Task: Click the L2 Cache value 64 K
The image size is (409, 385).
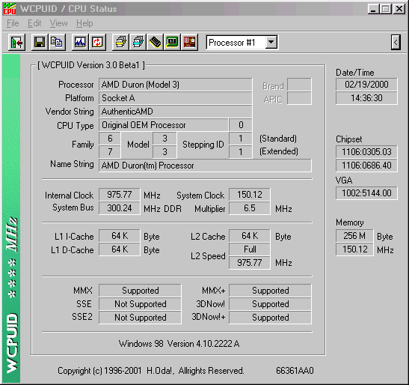Action: (x=250, y=236)
